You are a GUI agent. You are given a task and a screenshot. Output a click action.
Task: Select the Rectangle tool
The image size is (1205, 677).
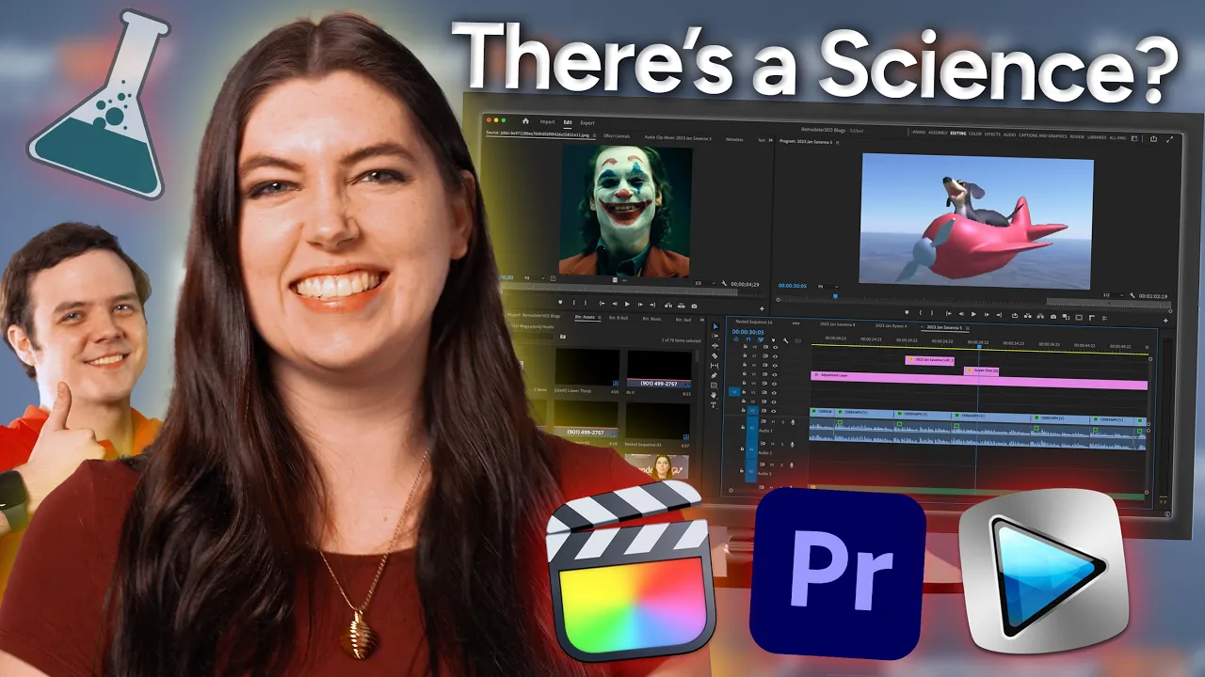pos(714,386)
